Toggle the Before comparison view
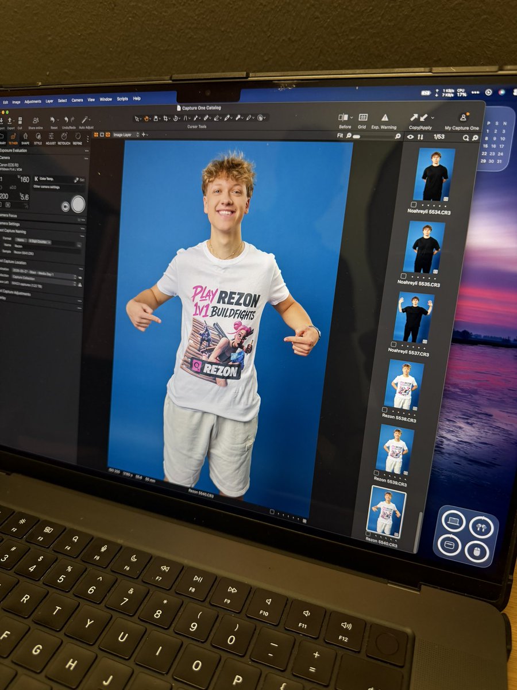 (x=343, y=117)
